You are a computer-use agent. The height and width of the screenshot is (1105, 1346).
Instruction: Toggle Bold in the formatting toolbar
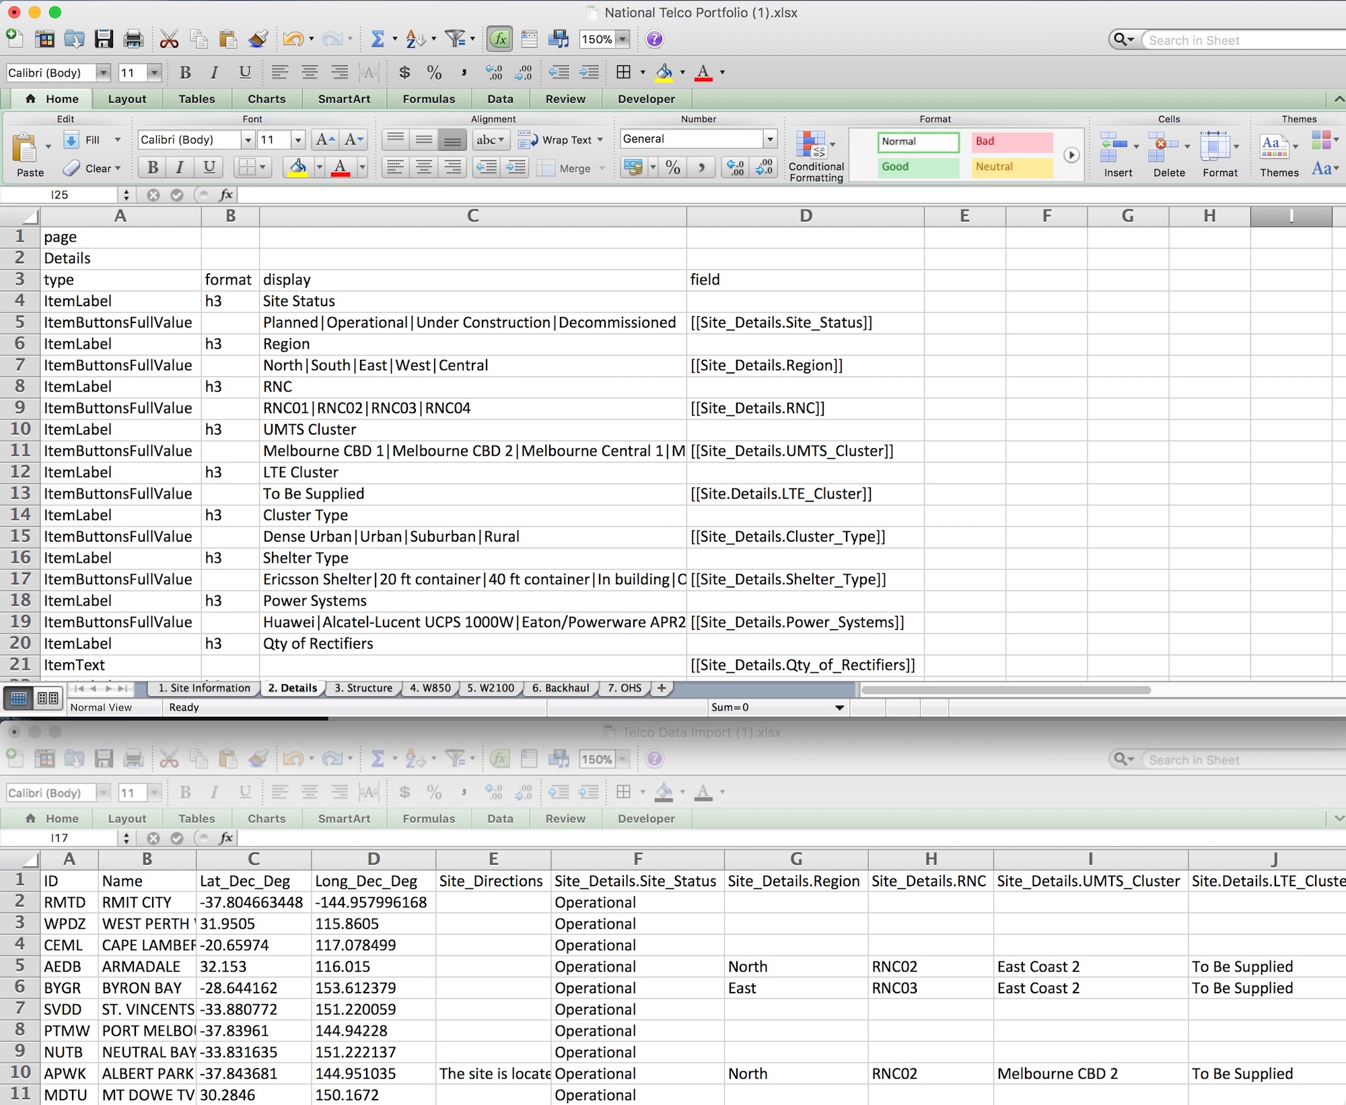[x=185, y=72]
